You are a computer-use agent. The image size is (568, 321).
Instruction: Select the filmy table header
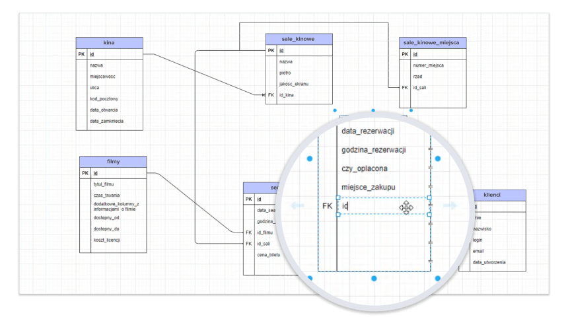tap(113, 161)
